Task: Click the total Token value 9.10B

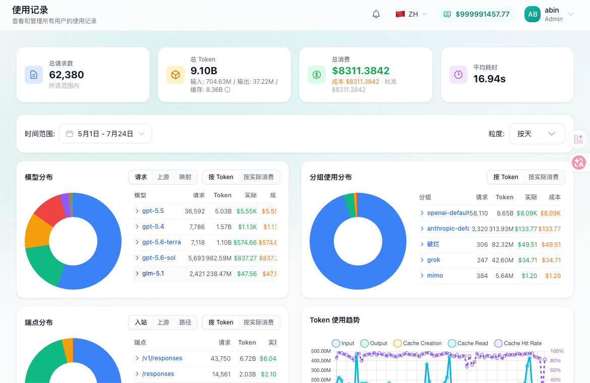Action: [204, 71]
